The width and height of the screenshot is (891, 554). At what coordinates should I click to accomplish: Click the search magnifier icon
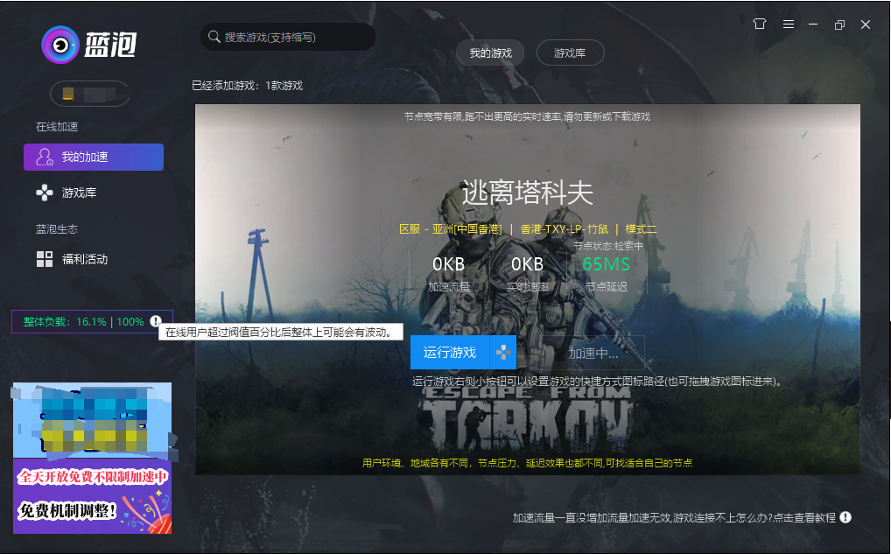214,37
